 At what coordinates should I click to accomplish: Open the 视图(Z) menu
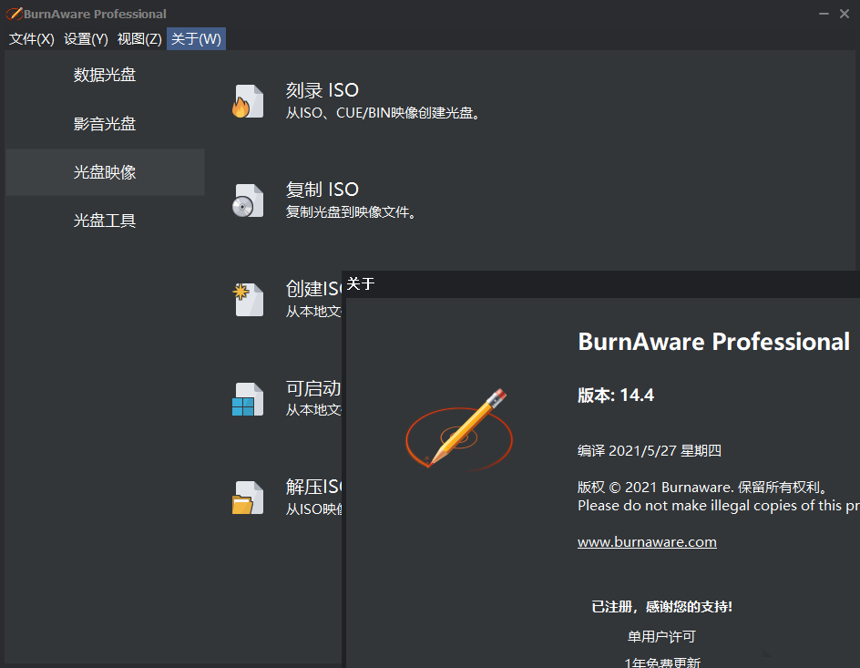(139, 38)
